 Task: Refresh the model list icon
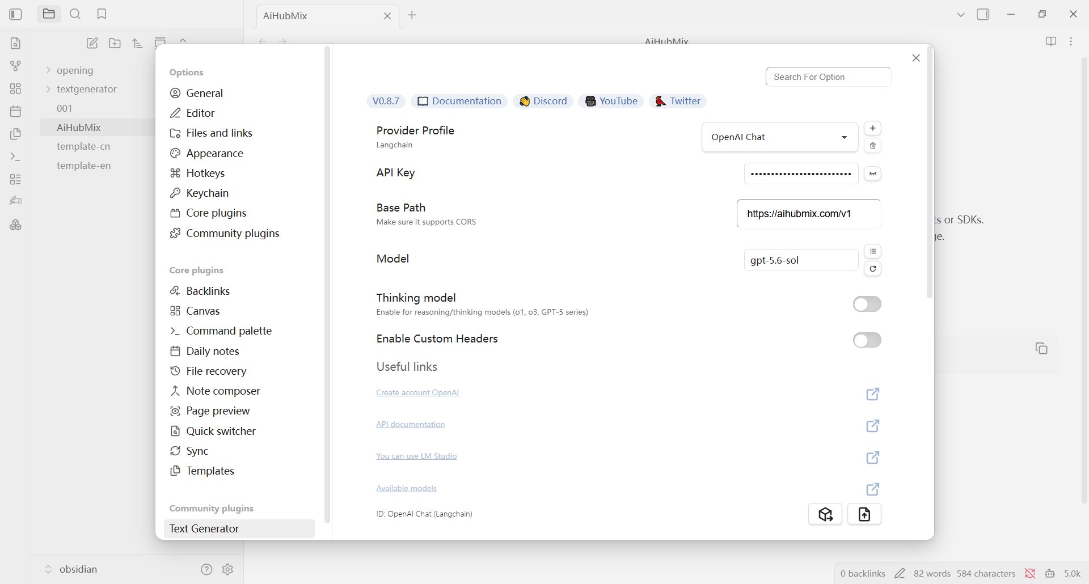point(873,269)
